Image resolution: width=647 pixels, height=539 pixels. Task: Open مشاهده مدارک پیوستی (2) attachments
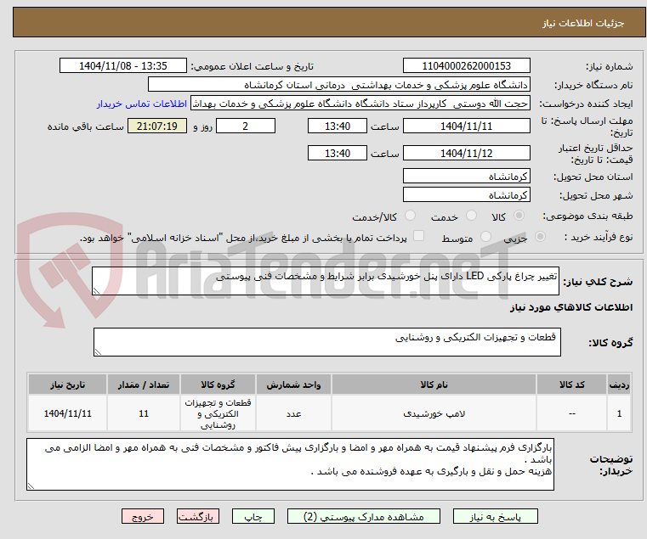pyautogui.click(x=364, y=516)
